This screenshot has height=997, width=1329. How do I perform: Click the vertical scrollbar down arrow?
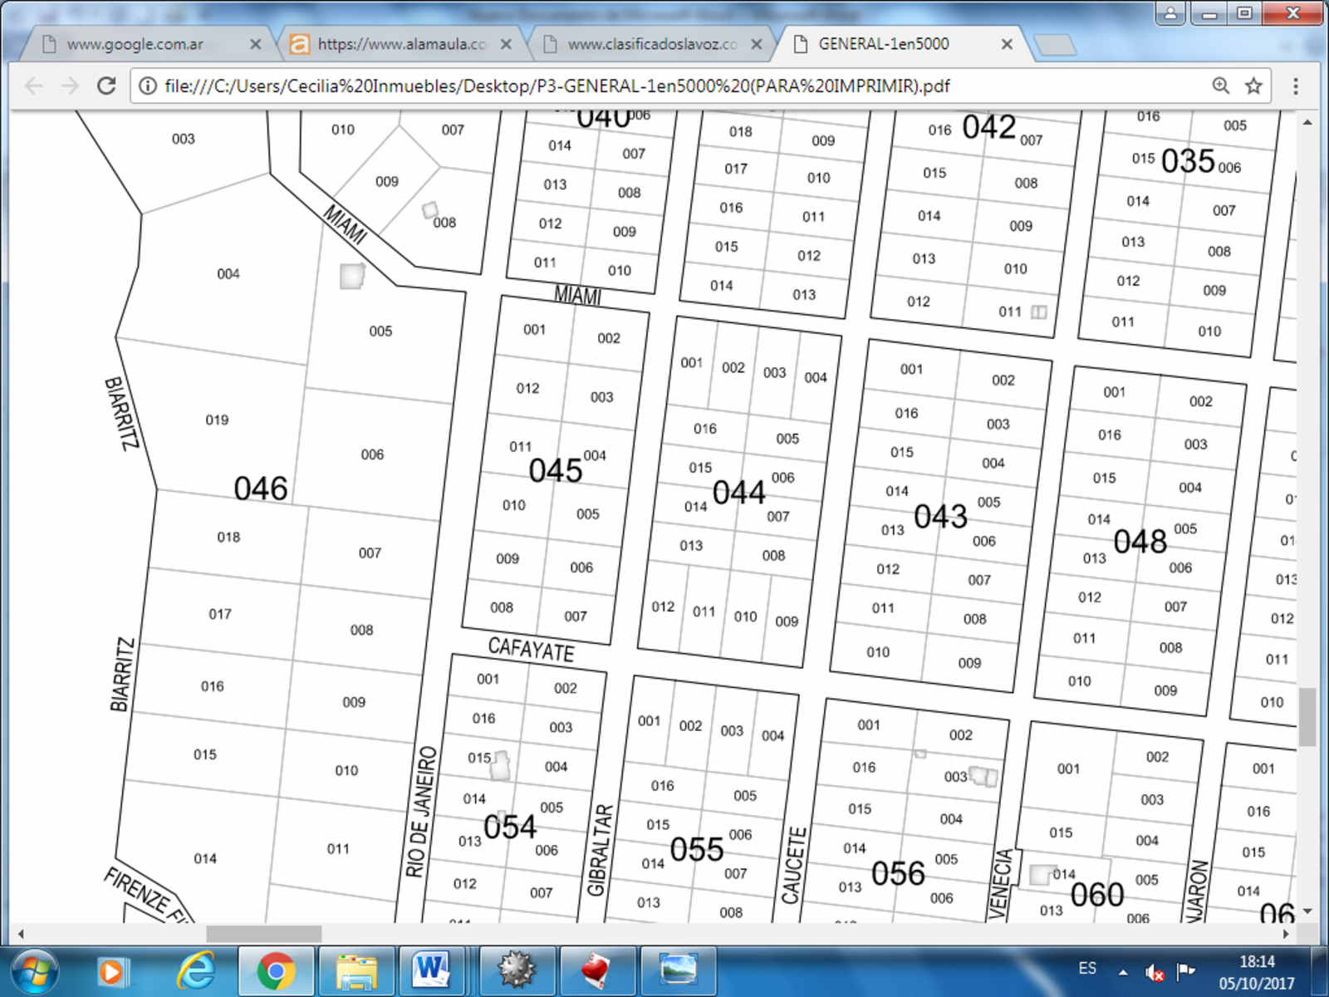[1307, 911]
